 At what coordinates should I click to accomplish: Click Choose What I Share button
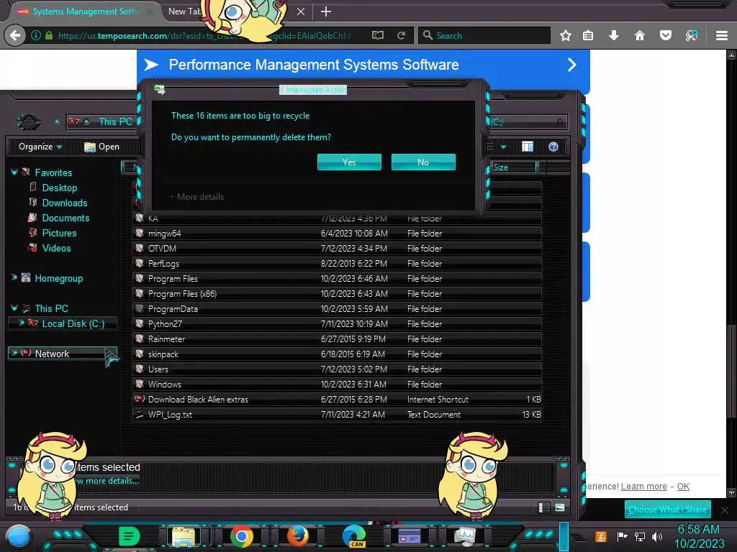[667, 510]
